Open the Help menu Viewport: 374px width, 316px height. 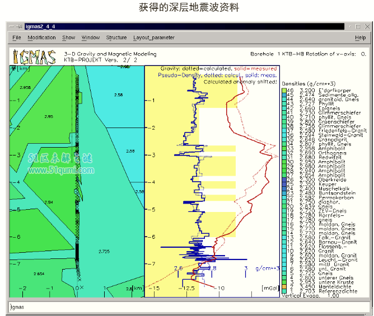click(x=360, y=38)
